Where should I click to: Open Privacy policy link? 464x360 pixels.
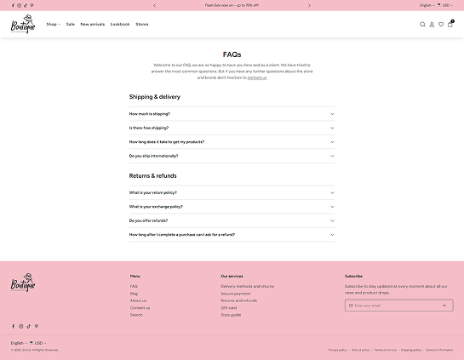[x=338, y=350]
